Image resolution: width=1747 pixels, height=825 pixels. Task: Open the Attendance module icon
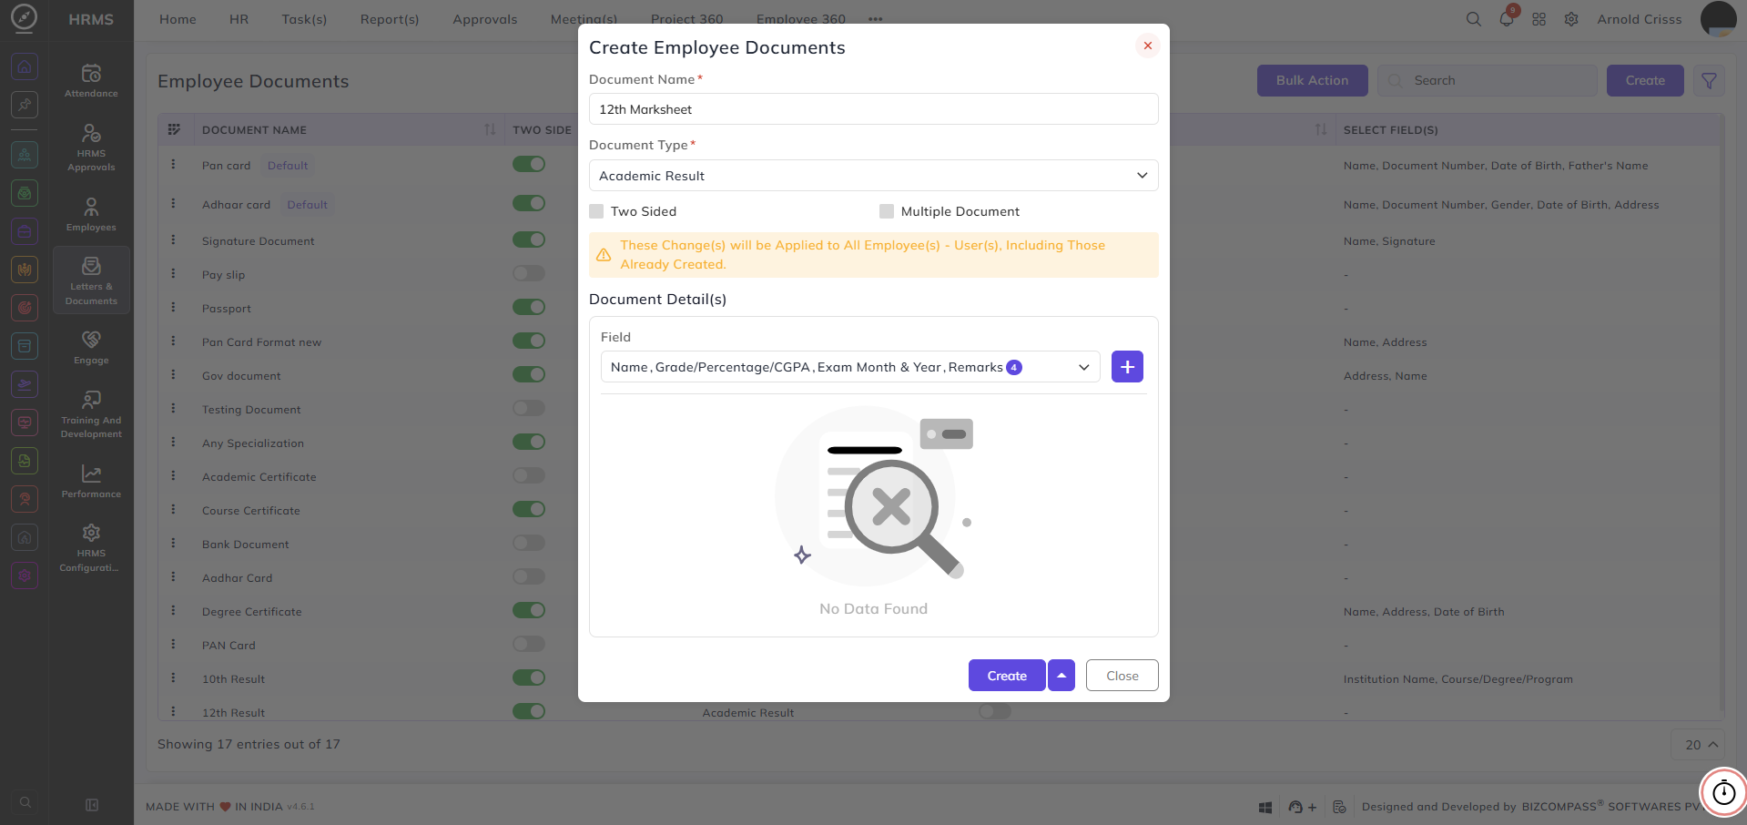point(91,74)
